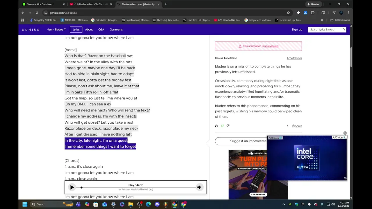Open calculator - Google bookmark
Screen dimensions: 372x209
pyautogui.click(x=104, y=20)
